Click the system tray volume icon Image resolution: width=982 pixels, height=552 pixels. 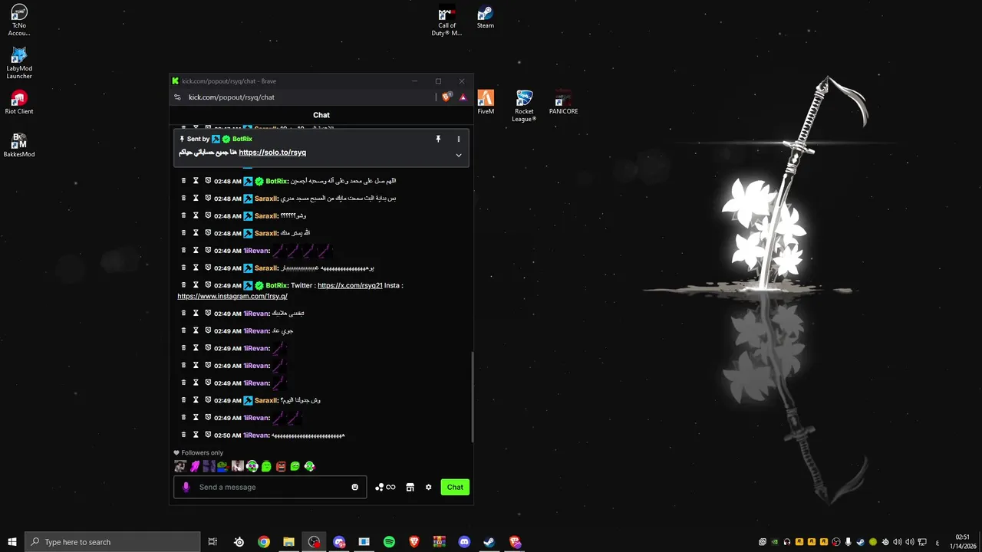pyautogui.click(x=911, y=542)
